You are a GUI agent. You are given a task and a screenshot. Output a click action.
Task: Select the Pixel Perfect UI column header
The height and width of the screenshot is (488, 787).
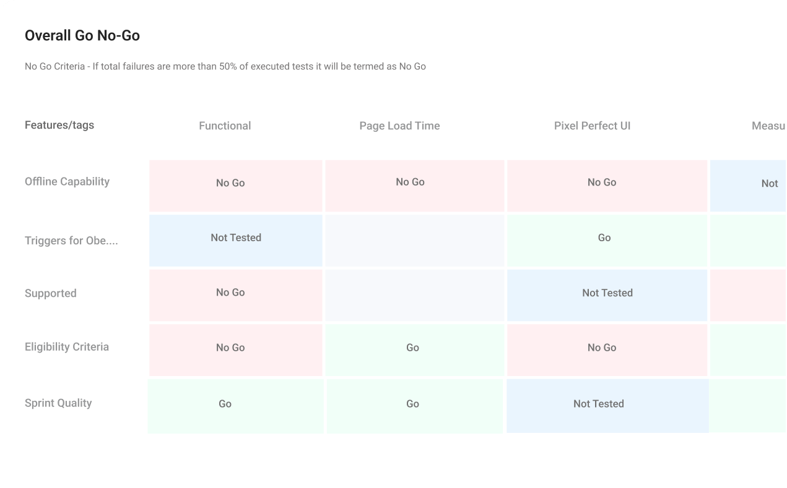click(x=592, y=126)
